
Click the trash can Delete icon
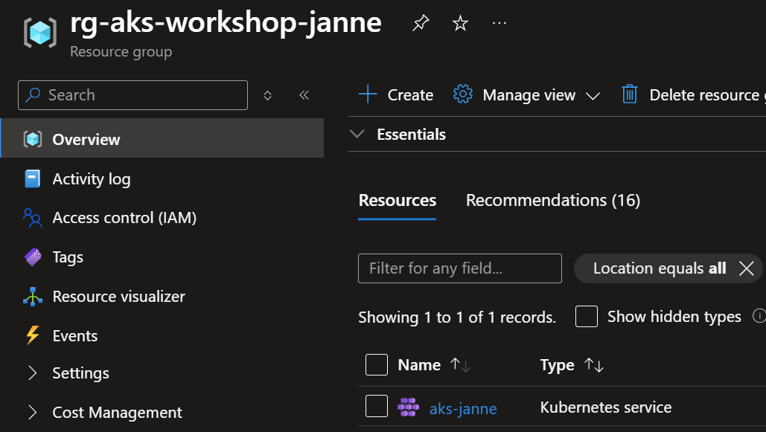(x=629, y=94)
